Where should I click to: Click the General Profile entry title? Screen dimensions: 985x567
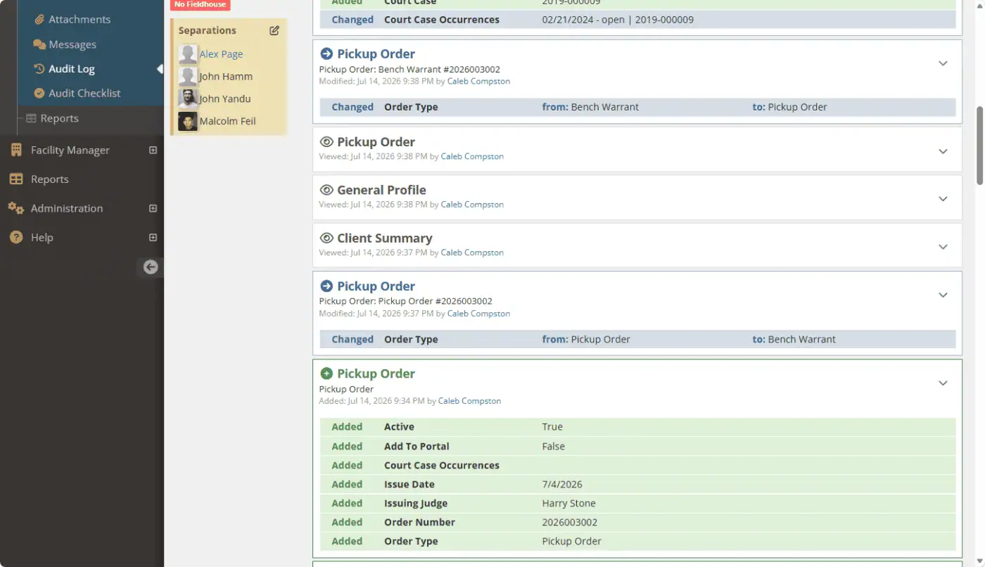click(381, 190)
